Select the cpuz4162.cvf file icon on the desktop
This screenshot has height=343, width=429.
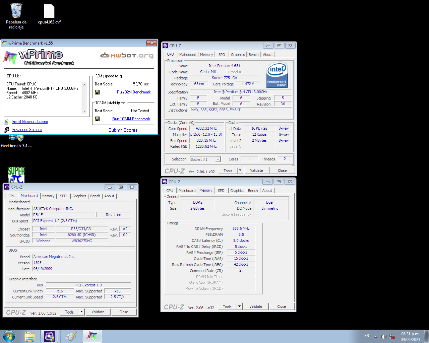[x=49, y=14]
